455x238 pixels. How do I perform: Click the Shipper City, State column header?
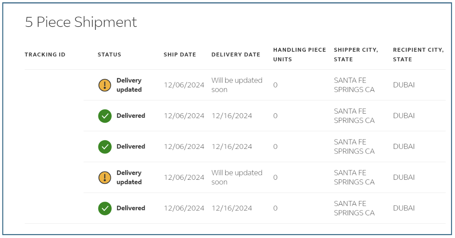tap(356, 55)
